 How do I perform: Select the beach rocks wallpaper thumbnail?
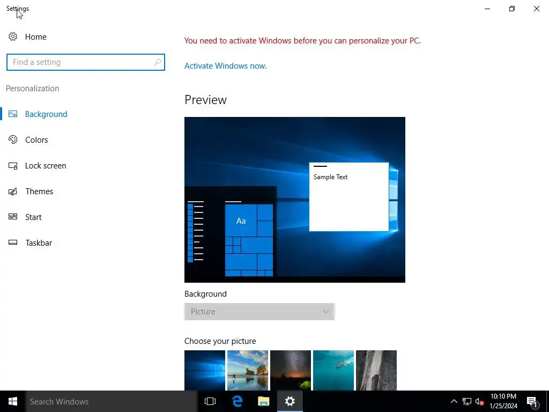pyautogui.click(x=248, y=370)
